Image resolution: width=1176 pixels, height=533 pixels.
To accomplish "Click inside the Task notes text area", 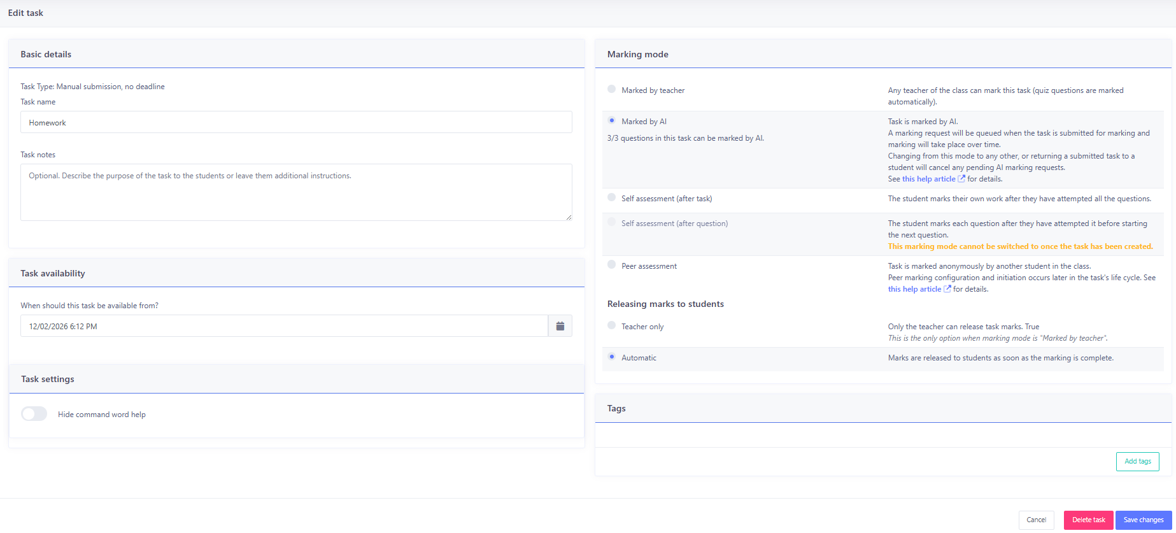I will pos(296,192).
